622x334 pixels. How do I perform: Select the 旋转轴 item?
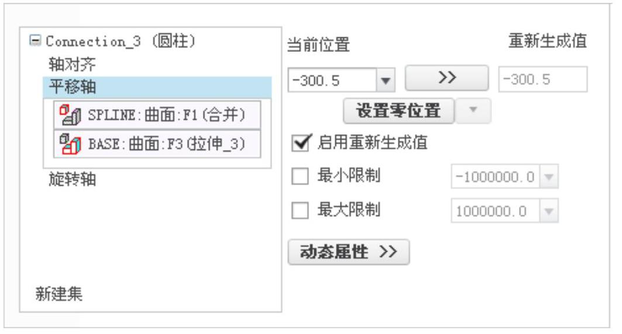coord(72,179)
